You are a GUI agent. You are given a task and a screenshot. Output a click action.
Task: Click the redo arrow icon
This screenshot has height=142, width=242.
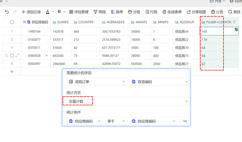pos(15,12)
